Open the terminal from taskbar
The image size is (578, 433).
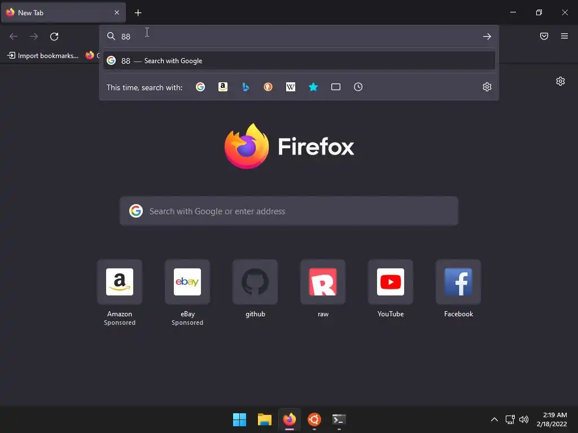coord(339,419)
